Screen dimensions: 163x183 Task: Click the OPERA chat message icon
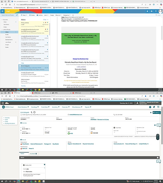click(x=158, y=107)
